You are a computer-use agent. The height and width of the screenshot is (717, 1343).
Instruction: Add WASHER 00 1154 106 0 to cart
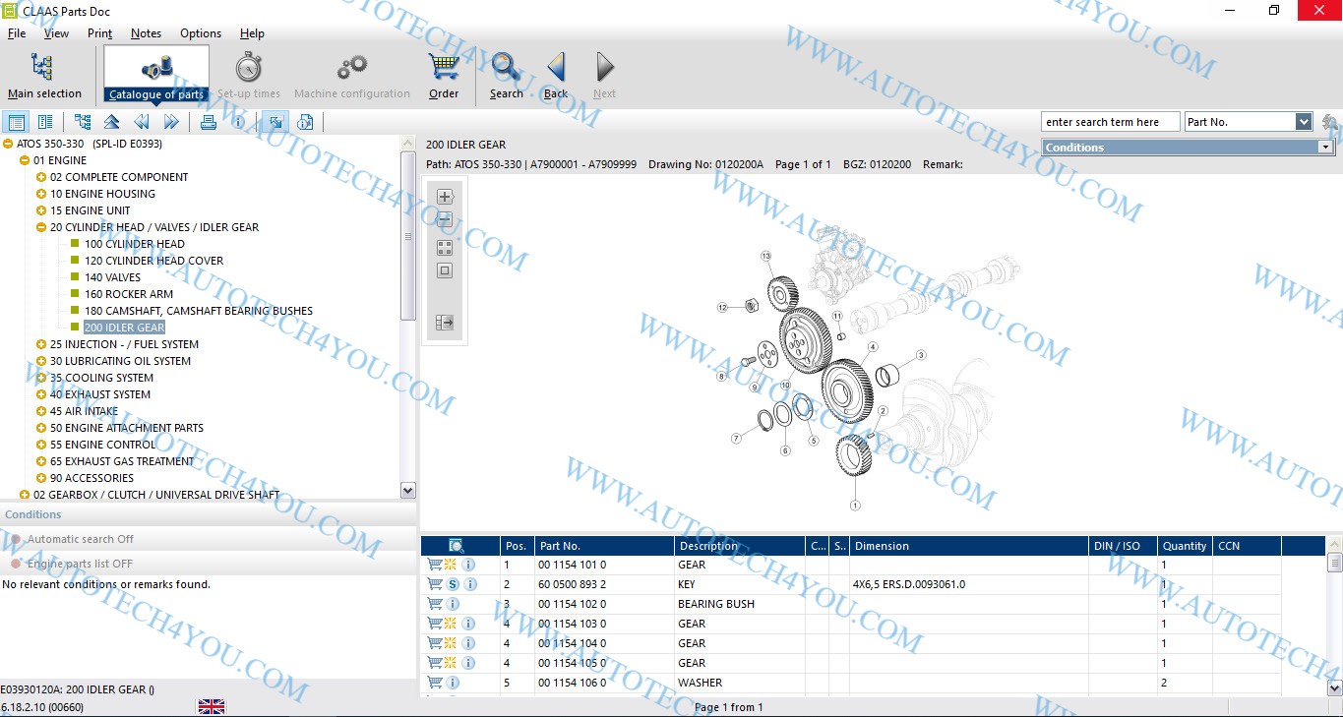point(434,683)
